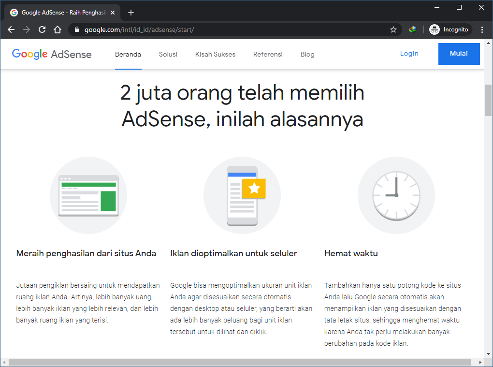Viewport: 493px width, 367px height.
Task: Bookmark this page with the star icon
Action: coord(393,29)
